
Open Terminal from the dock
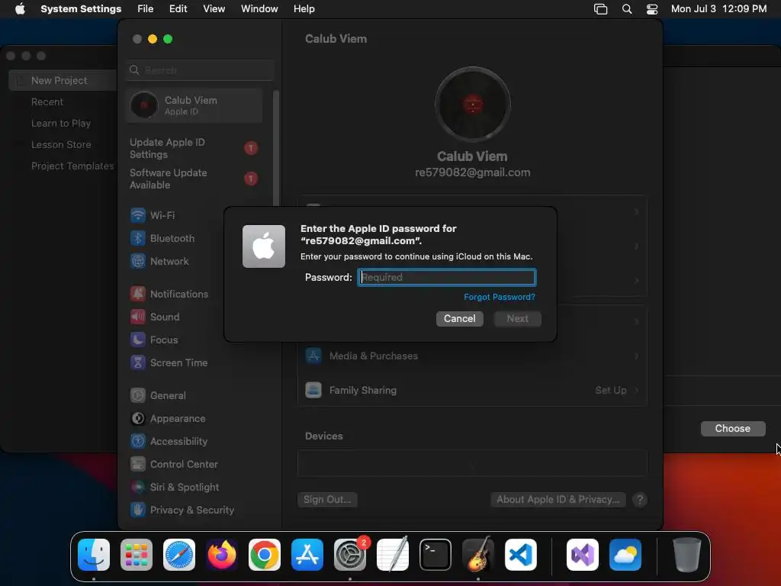click(435, 555)
